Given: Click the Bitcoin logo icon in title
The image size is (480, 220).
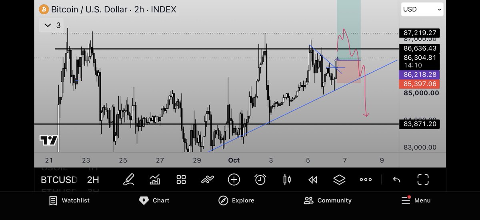Looking at the screenshot, I should [44, 9].
